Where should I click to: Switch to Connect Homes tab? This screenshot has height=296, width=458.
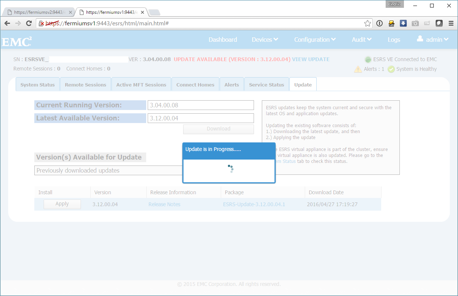click(195, 85)
